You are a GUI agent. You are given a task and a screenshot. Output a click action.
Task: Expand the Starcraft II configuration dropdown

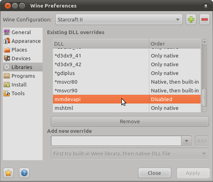coord(119,19)
